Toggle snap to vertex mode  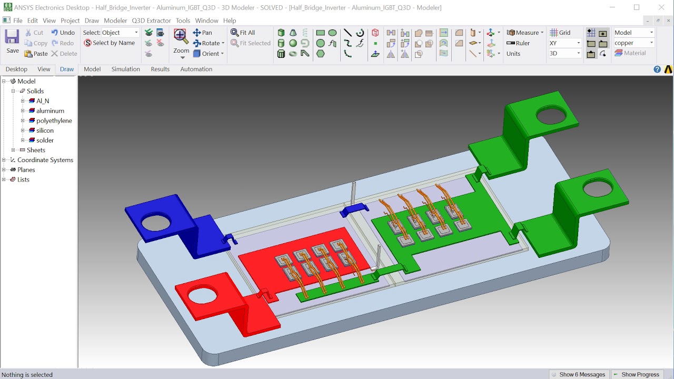tap(591, 44)
